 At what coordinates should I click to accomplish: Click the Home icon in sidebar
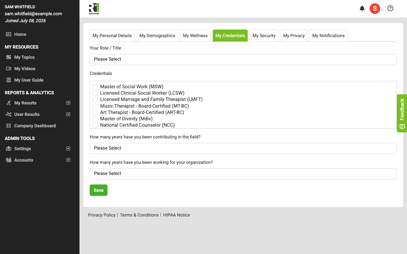[x=9, y=34]
